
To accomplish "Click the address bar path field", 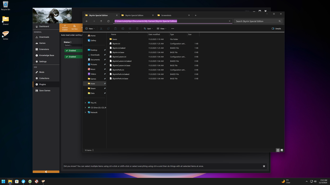I will pos(146,21).
